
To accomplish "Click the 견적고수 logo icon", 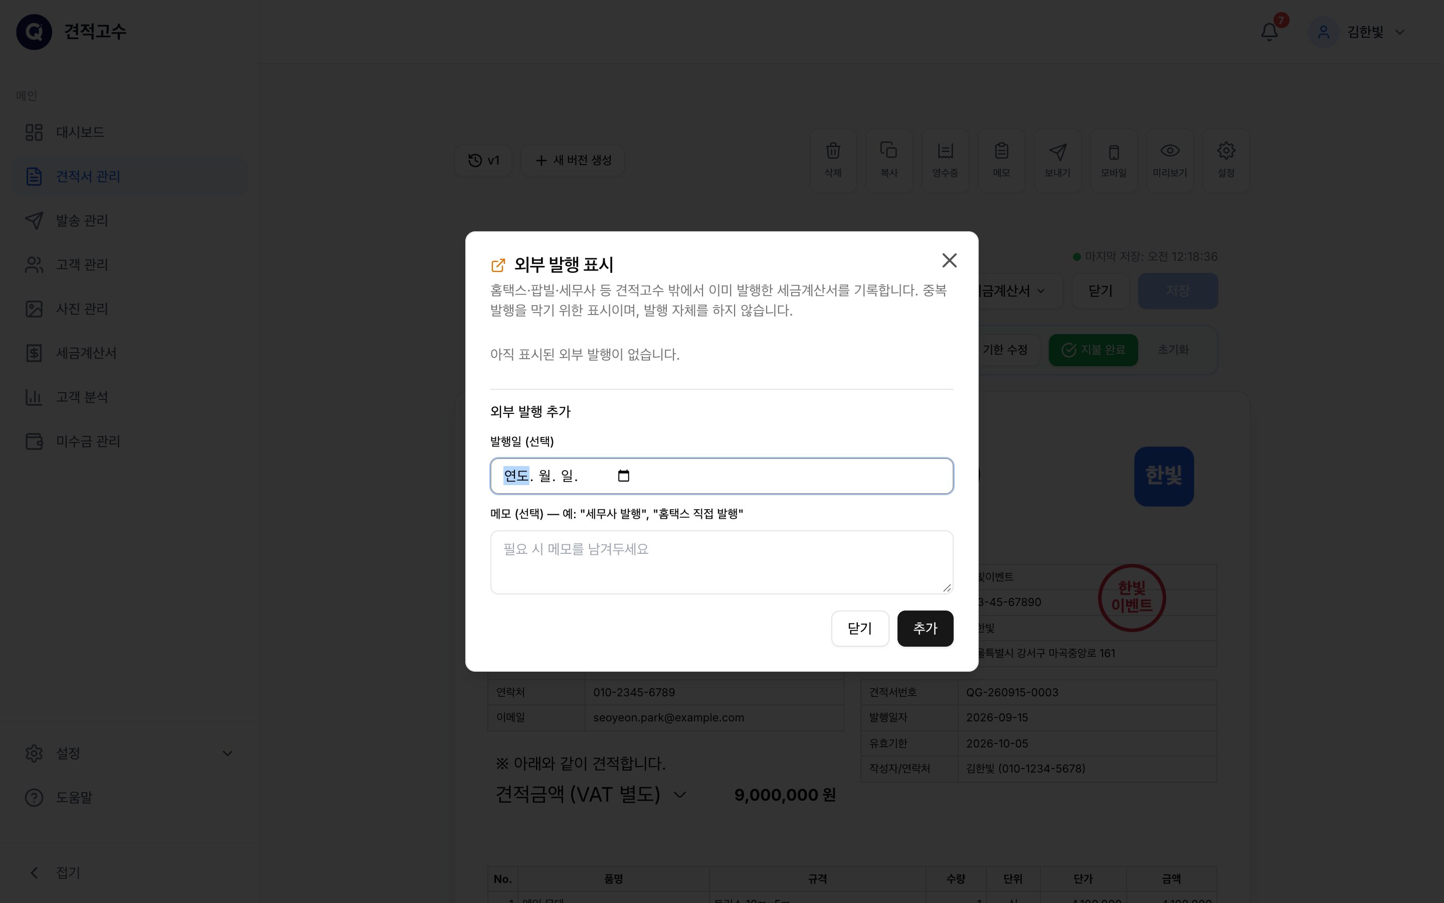I will (x=34, y=32).
